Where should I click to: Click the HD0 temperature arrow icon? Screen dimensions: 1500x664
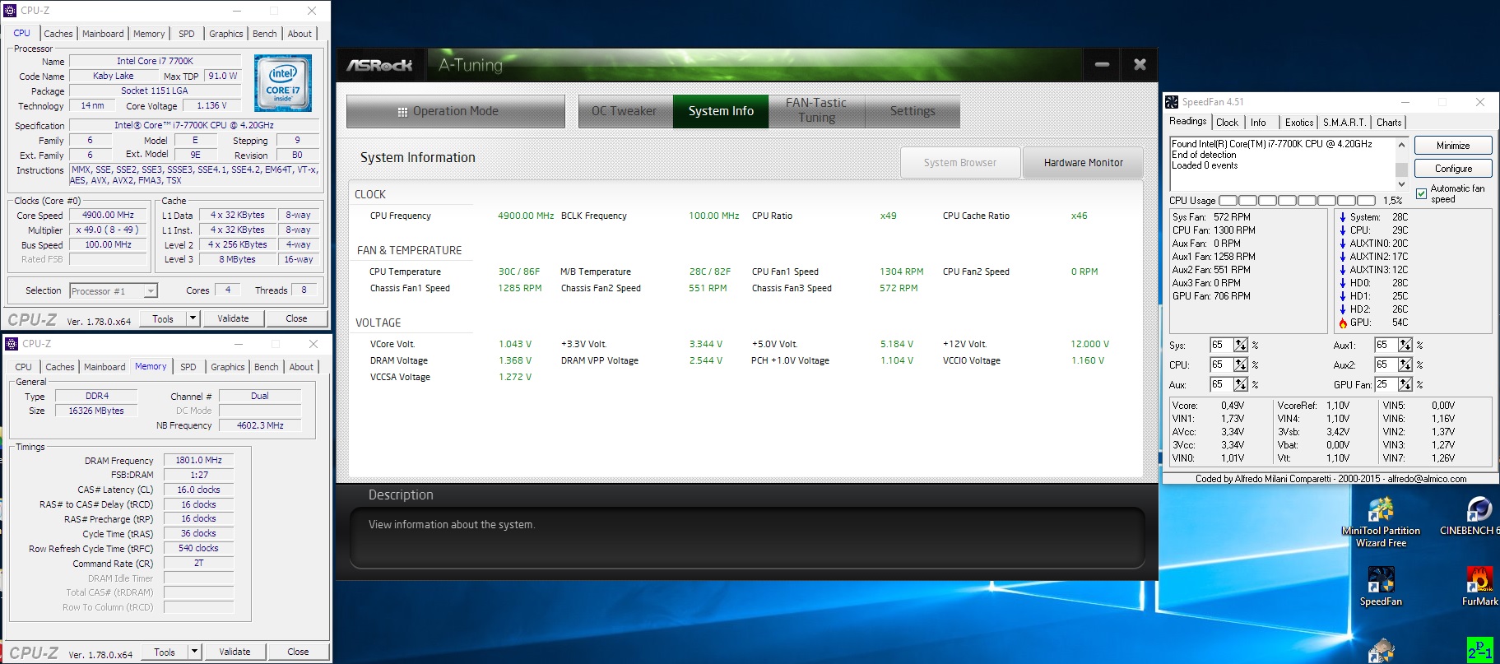1343,283
